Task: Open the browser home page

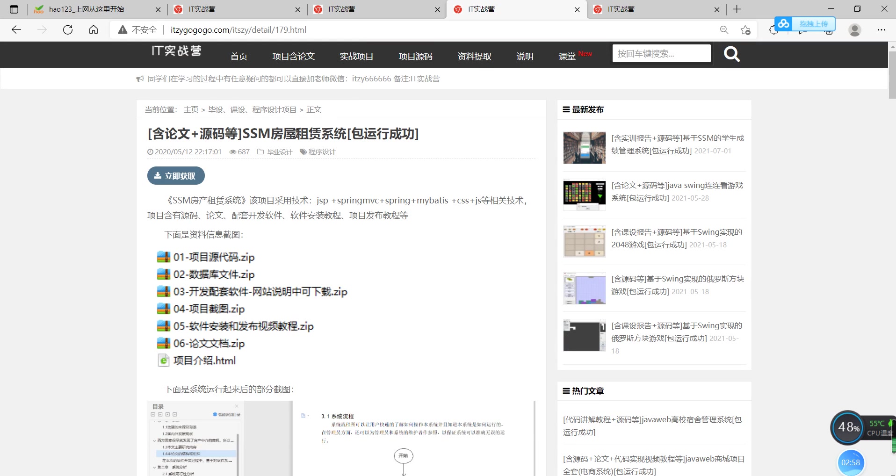Action: click(94, 30)
